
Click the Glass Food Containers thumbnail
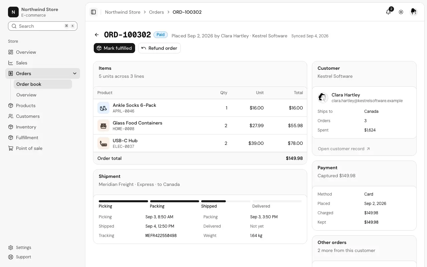103,125
